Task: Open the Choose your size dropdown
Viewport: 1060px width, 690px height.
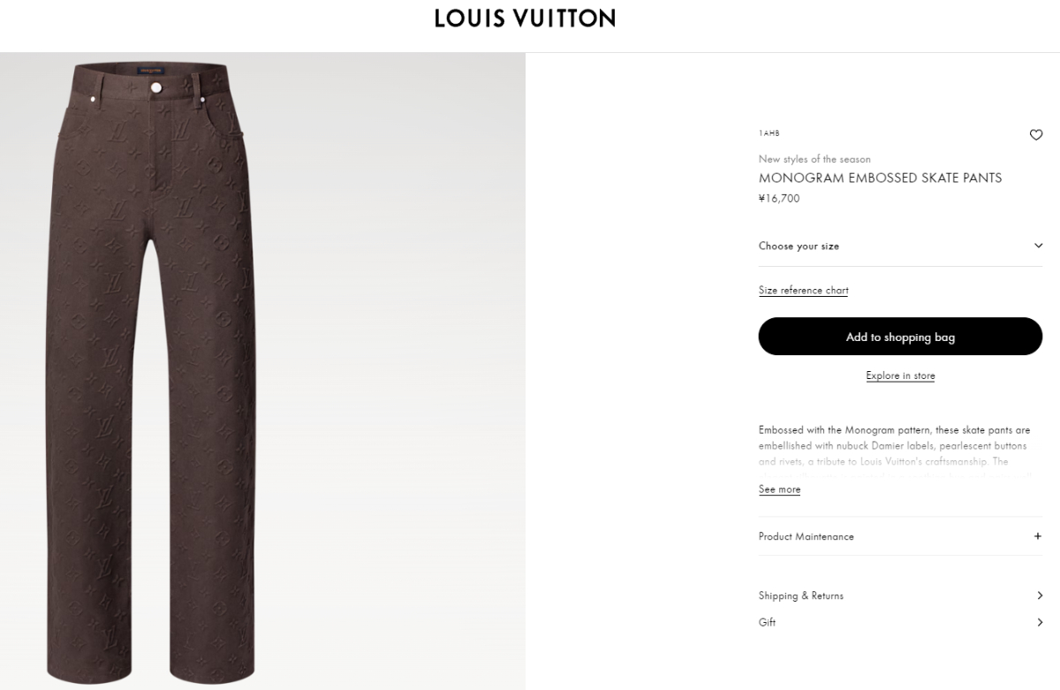Action: click(x=900, y=246)
